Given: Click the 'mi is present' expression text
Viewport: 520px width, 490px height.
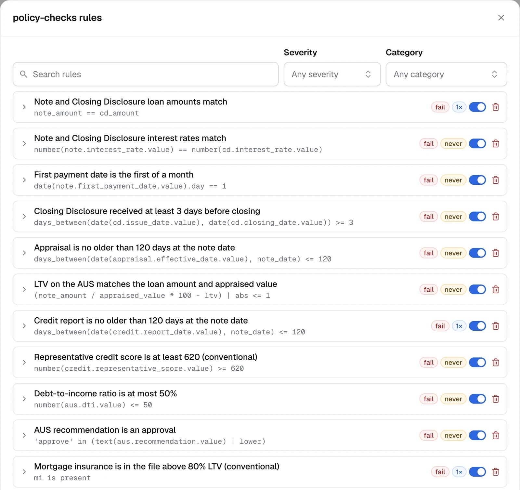Looking at the screenshot, I should tap(62, 478).
